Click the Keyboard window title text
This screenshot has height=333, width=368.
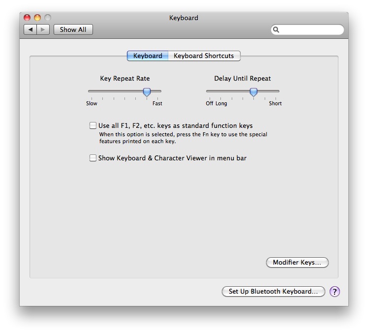pos(184,18)
